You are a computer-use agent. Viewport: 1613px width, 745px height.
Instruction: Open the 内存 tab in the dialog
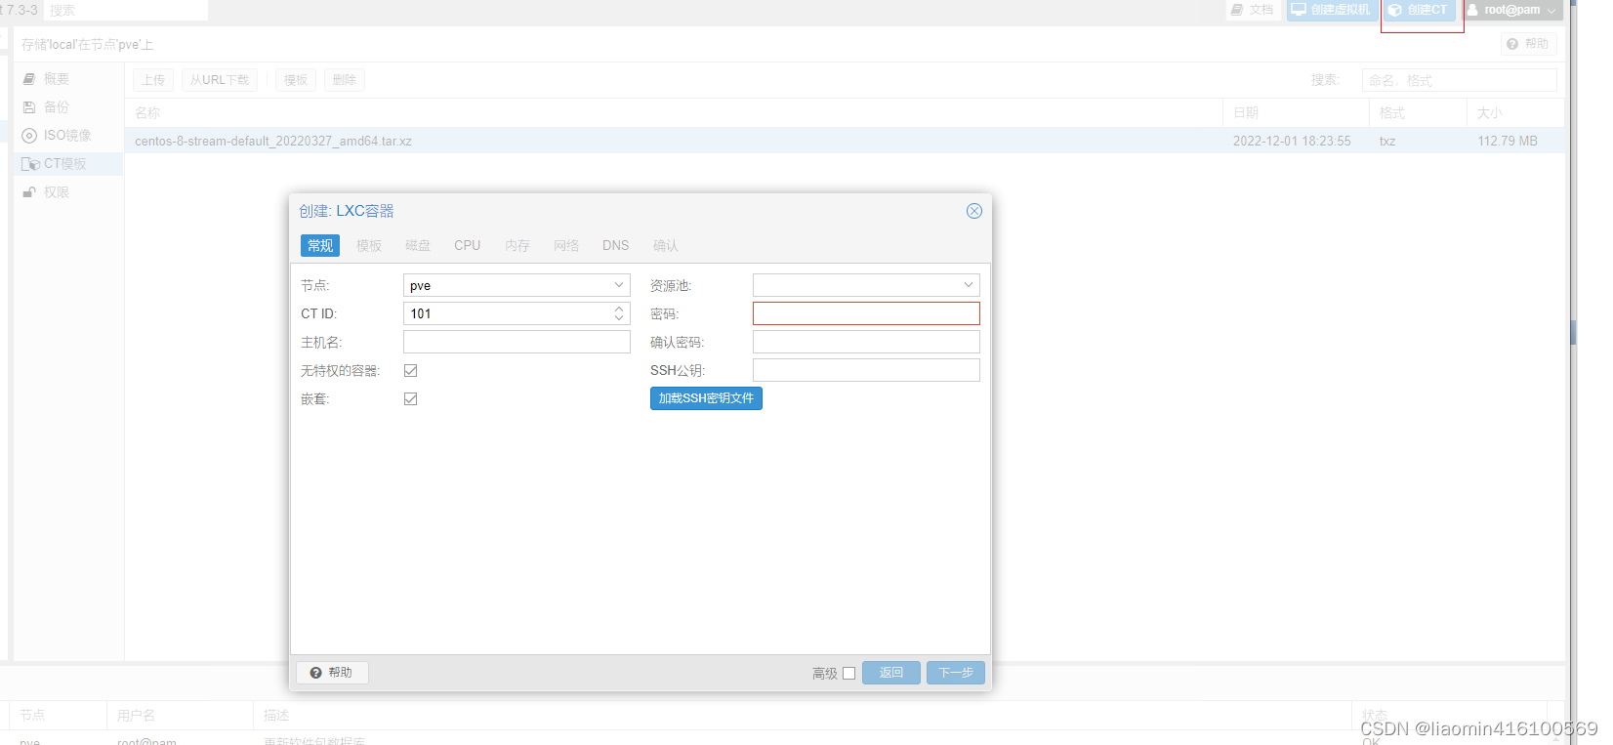click(x=517, y=245)
